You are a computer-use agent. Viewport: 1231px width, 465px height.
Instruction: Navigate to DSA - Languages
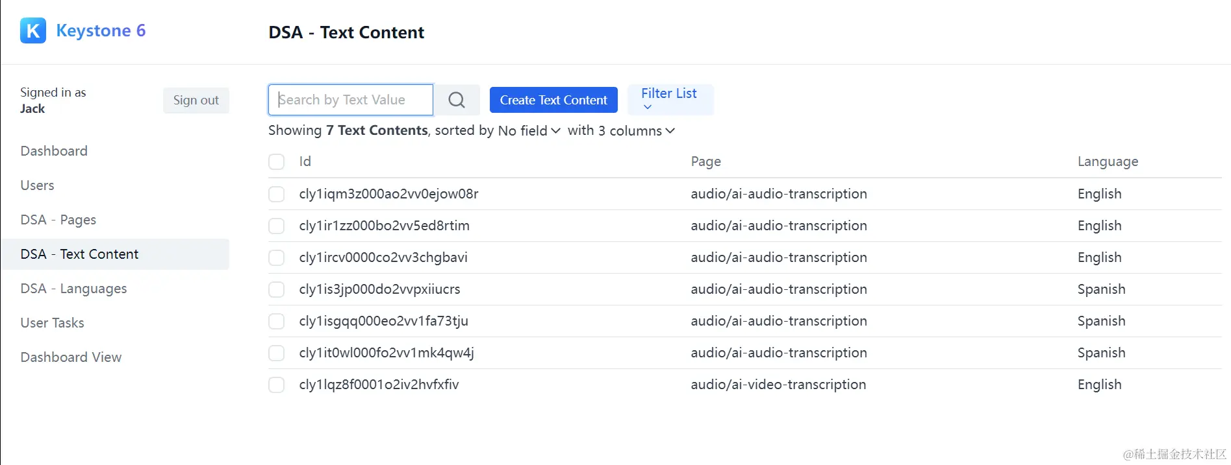click(73, 289)
